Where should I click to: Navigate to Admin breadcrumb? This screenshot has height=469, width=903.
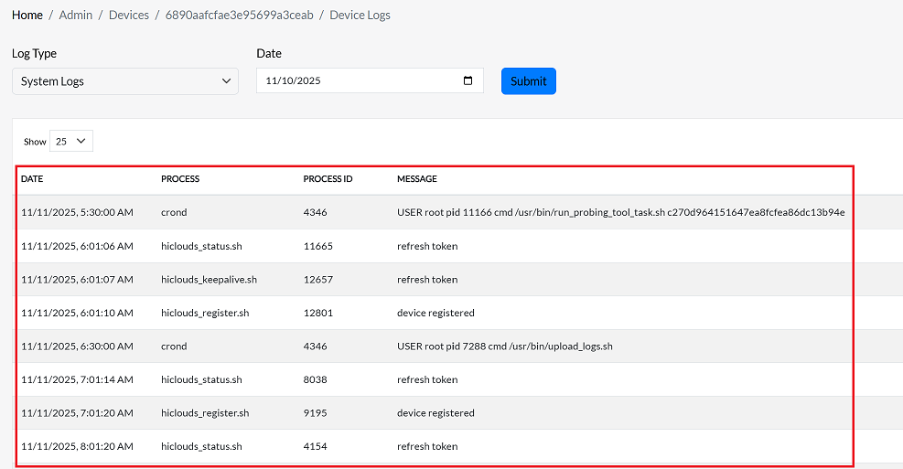[76, 16]
